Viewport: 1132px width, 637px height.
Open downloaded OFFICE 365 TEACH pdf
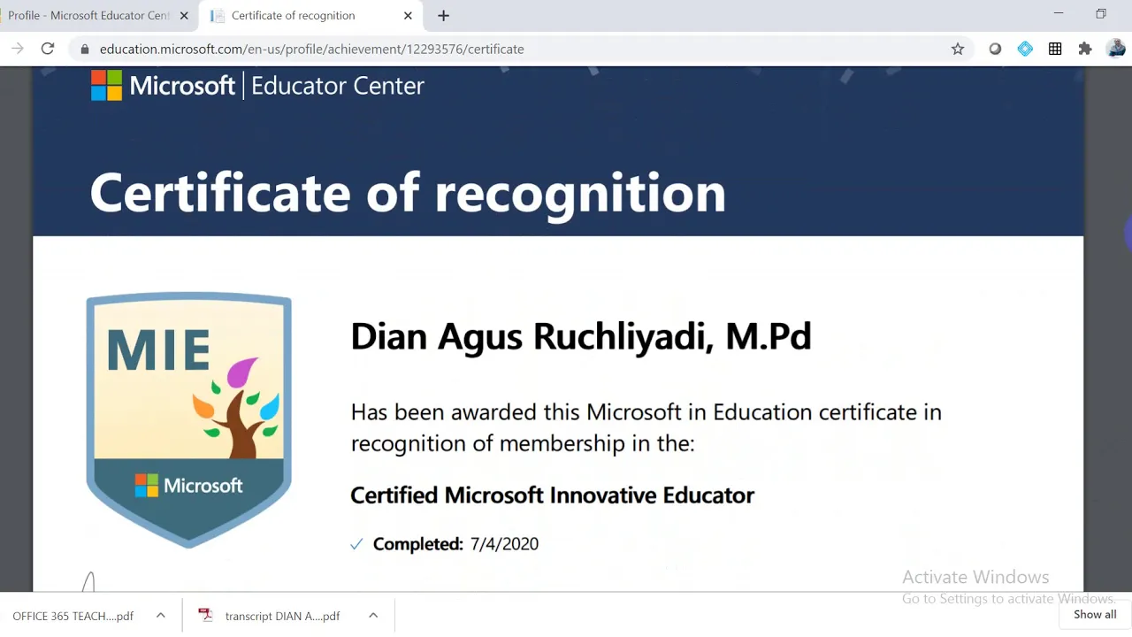73,616
